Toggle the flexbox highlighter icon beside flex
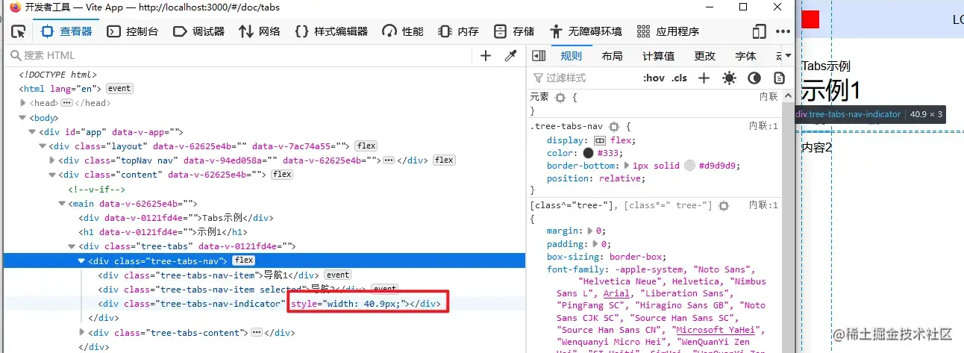 click(600, 140)
